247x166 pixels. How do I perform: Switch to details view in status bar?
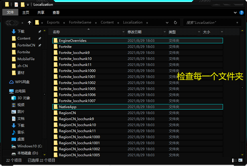coord(234,160)
